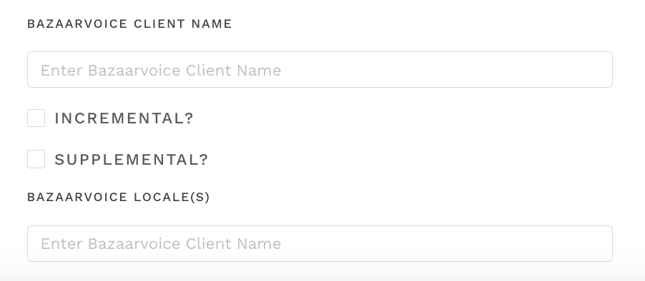Place cursor in the bottom text input

click(x=320, y=244)
